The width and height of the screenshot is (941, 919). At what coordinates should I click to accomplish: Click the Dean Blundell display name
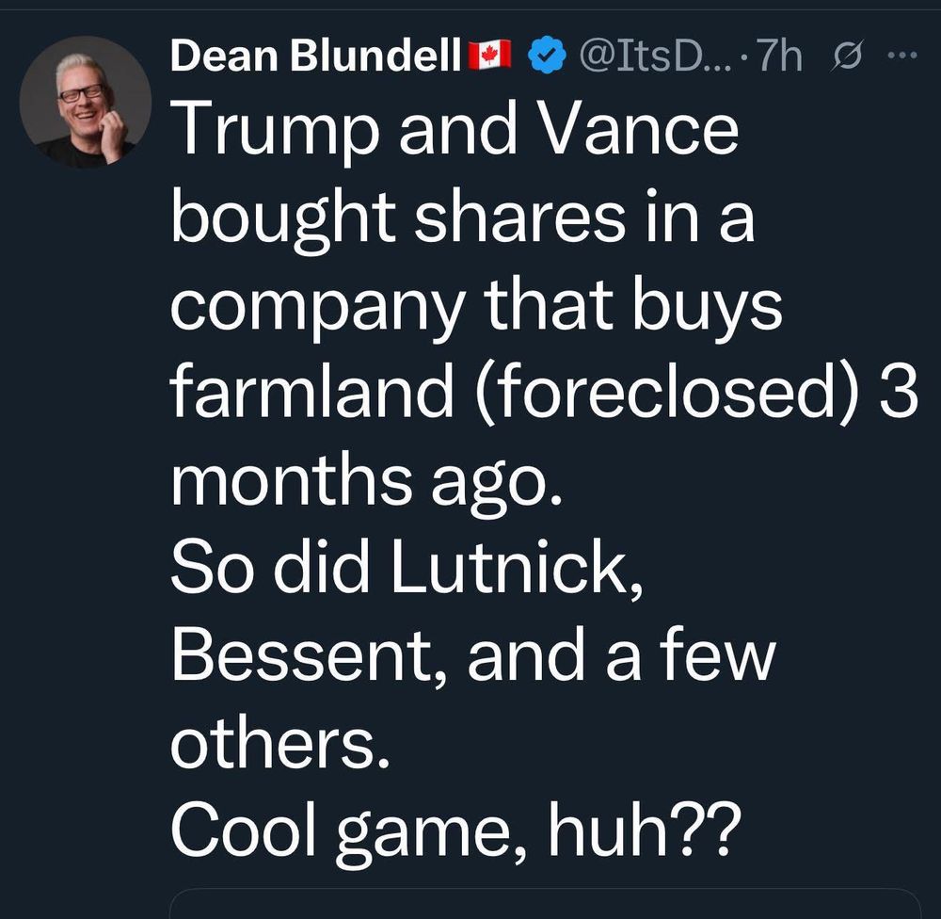316,58
